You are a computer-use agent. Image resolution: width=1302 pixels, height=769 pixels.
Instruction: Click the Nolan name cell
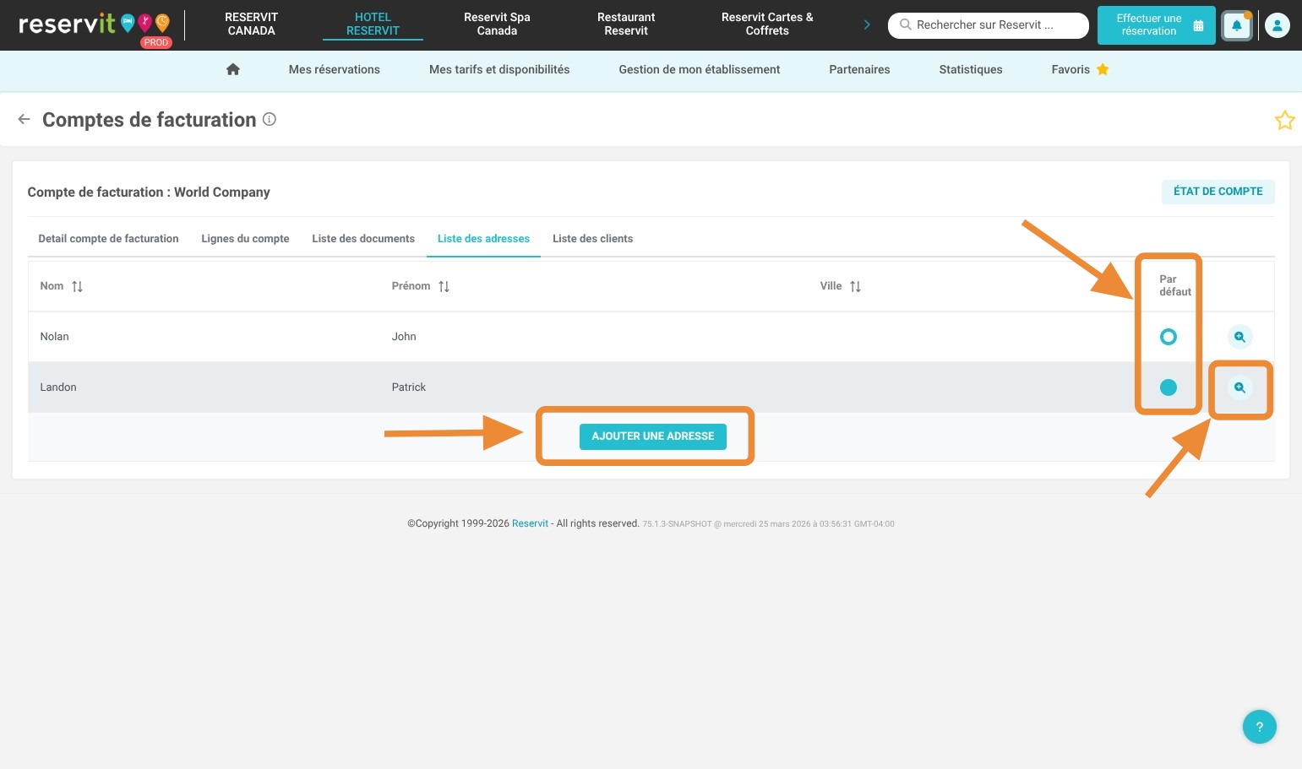55,337
